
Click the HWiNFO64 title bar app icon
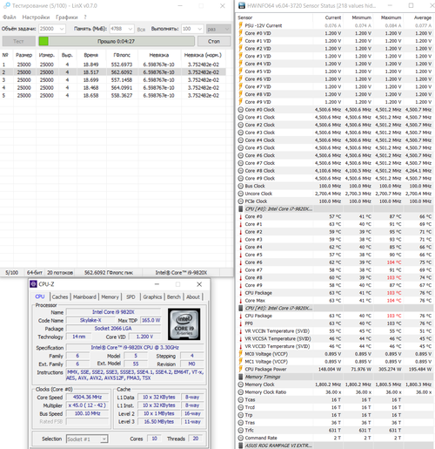241,5
